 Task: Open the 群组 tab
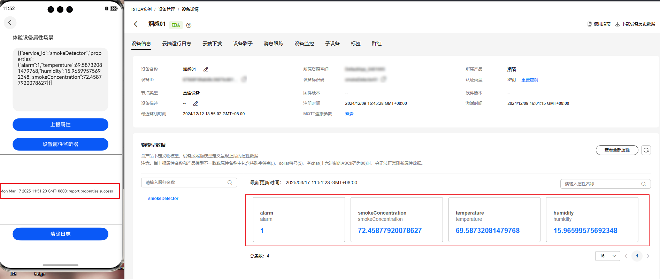click(x=377, y=44)
